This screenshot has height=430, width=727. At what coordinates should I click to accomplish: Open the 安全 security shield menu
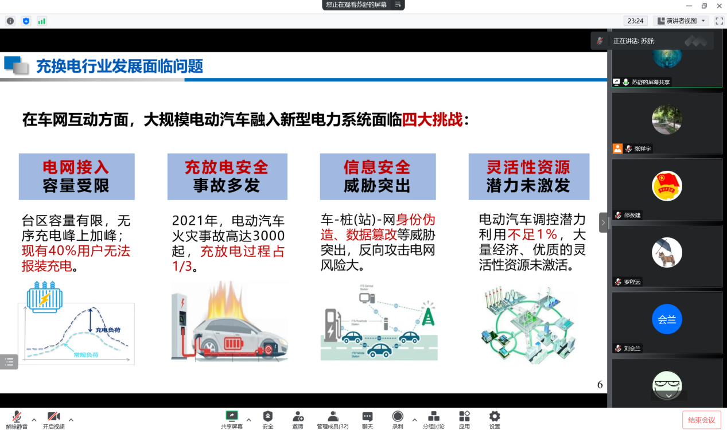[268, 420]
